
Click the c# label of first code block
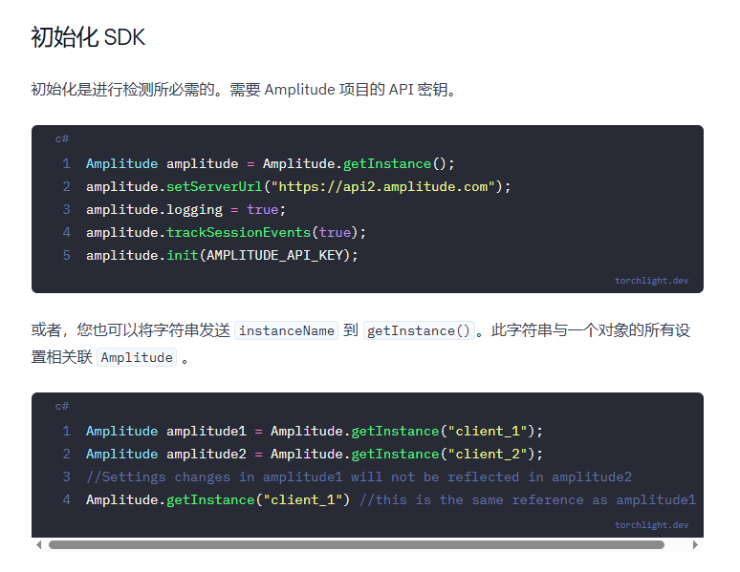(x=62, y=138)
